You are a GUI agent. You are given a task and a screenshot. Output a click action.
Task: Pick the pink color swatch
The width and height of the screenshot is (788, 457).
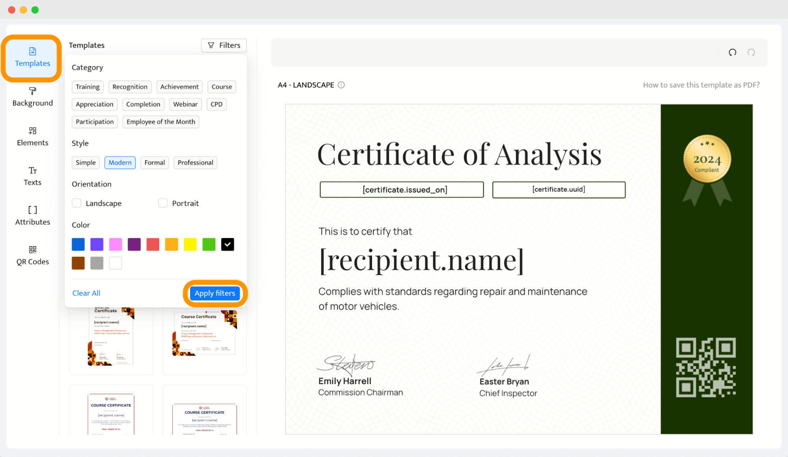coord(115,244)
